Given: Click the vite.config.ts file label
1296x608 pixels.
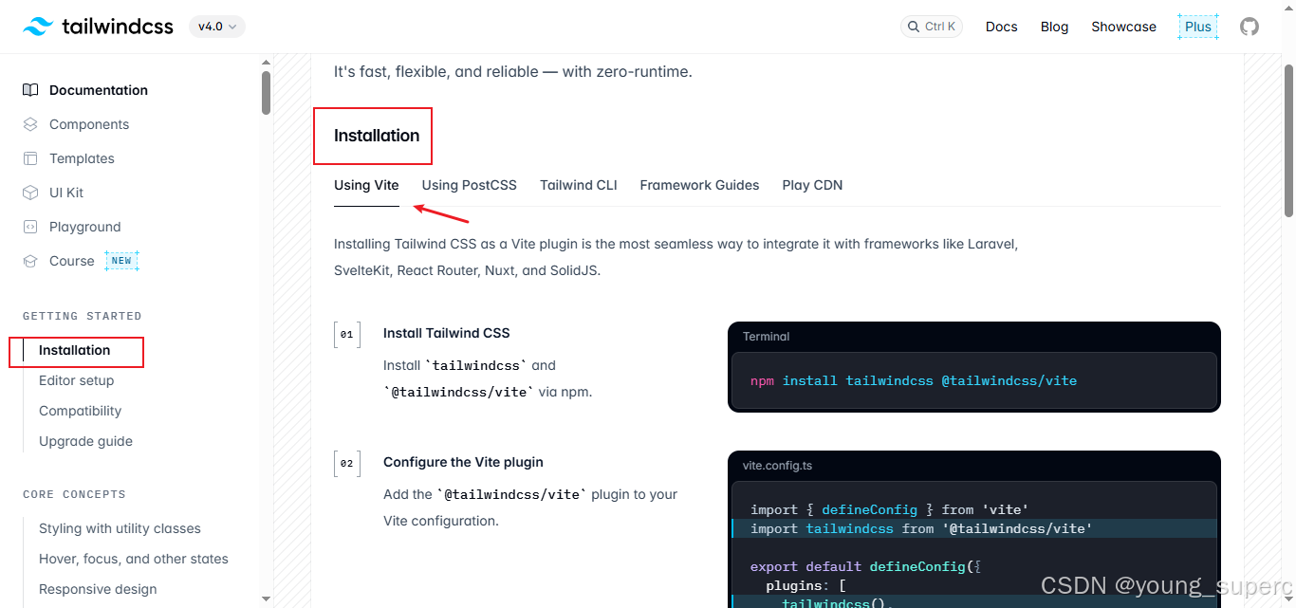Looking at the screenshot, I should pos(778,466).
